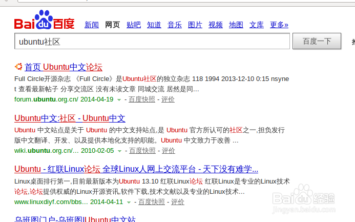Switch to the 视频 video tab
Screen dimensions: 355x222
[216, 25]
